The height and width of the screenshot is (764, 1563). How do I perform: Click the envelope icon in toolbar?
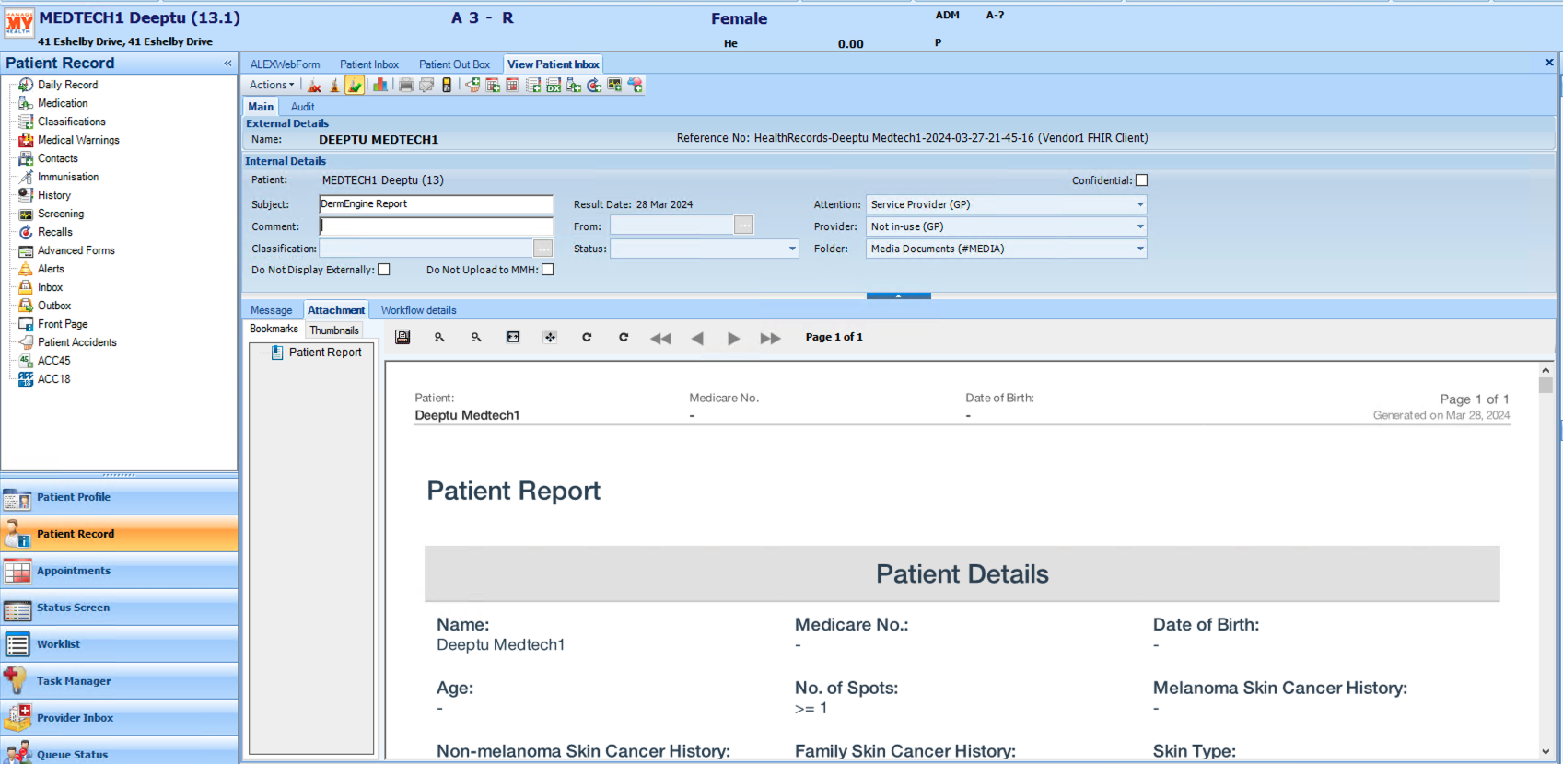pyautogui.click(x=426, y=85)
